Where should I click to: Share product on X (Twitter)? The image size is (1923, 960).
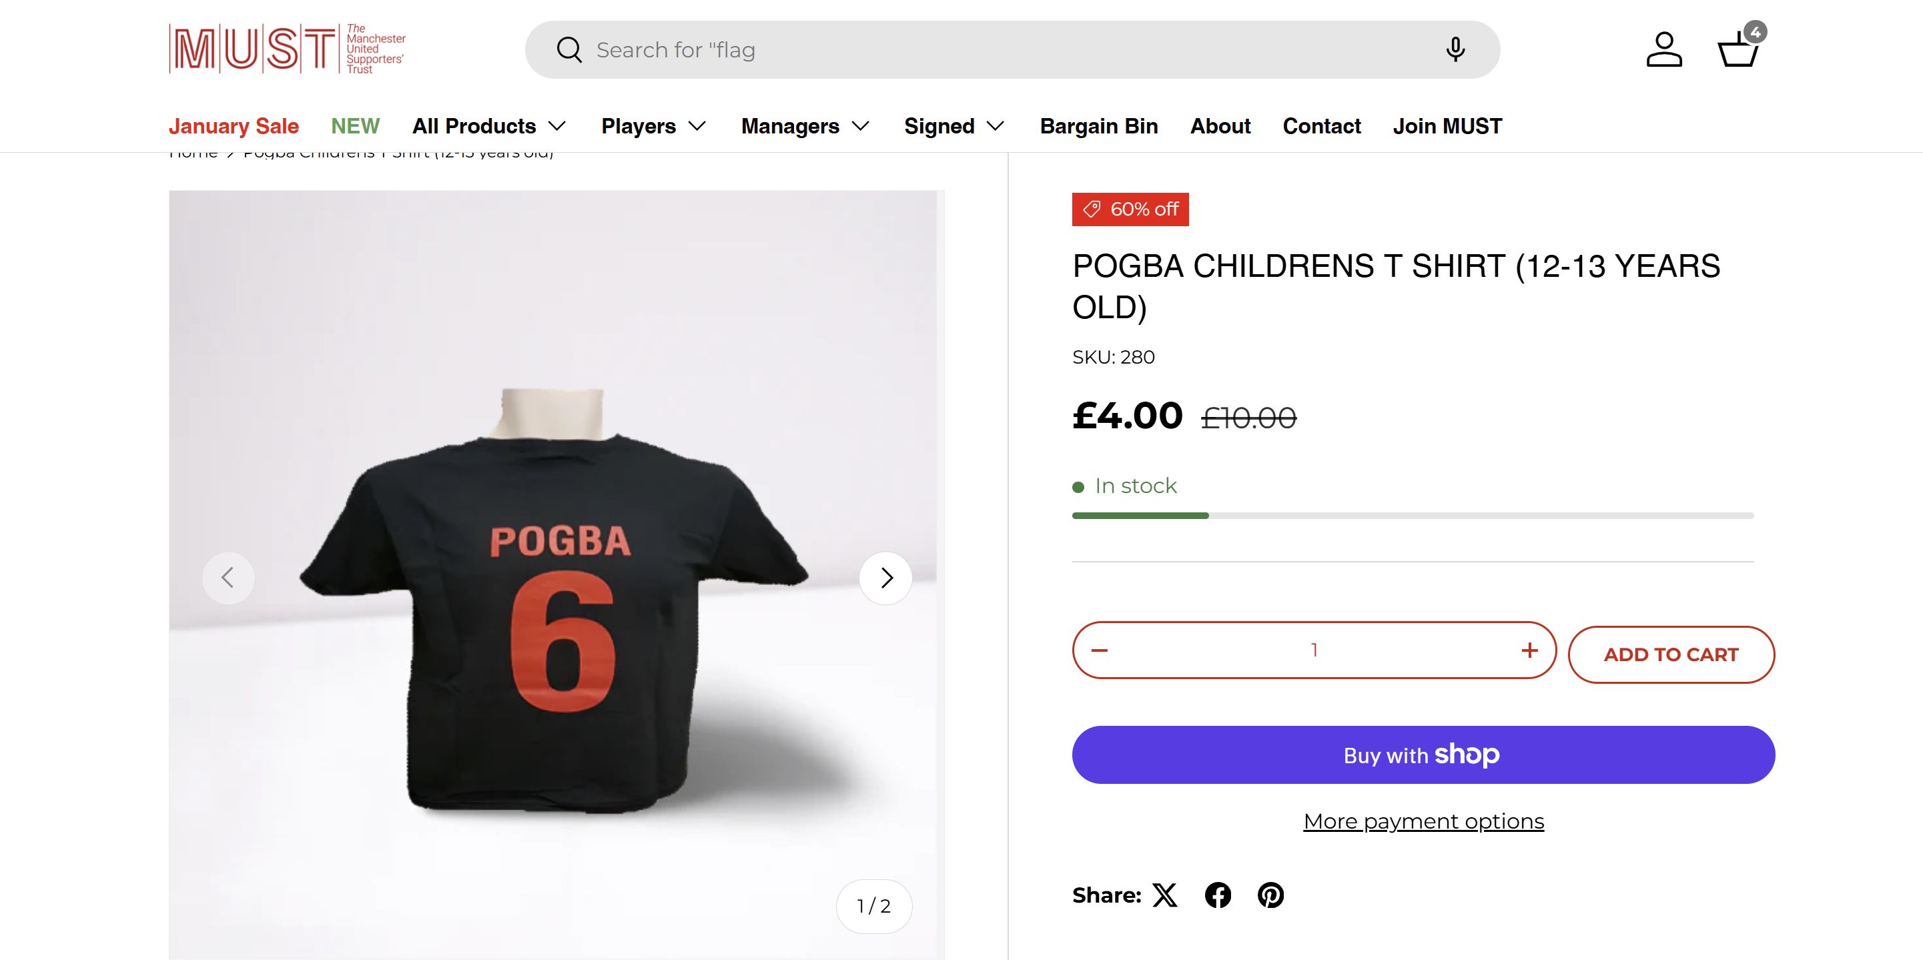pyautogui.click(x=1164, y=895)
